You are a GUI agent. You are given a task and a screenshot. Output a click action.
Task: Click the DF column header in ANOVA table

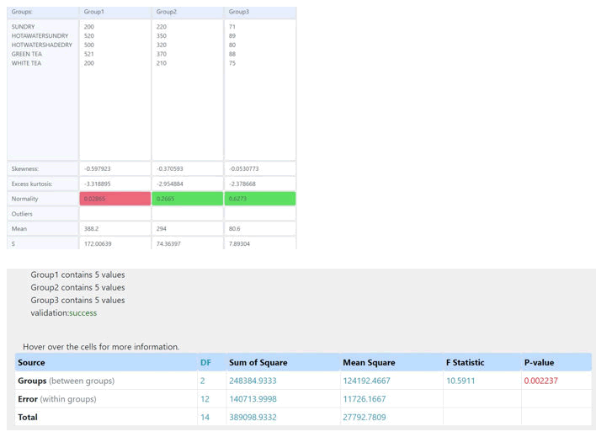coord(206,363)
